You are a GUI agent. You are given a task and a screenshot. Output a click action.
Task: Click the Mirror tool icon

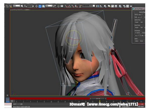[97, 6]
